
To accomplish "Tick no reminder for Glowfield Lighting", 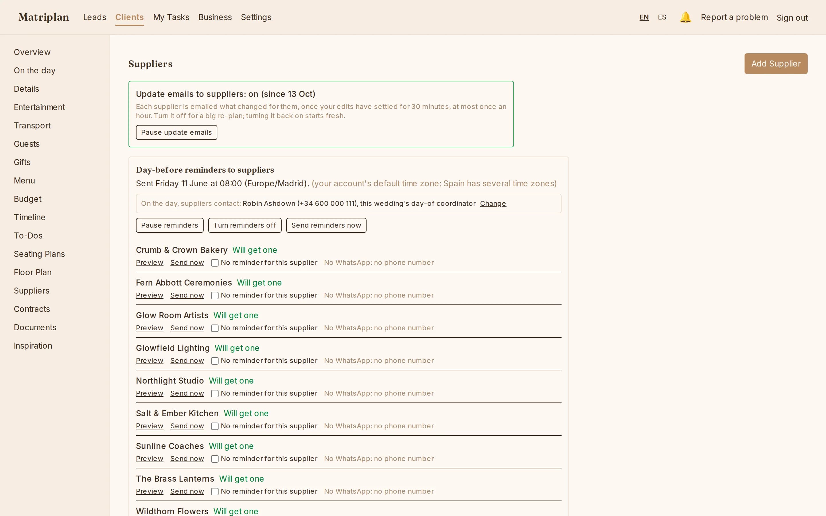I will point(215,361).
